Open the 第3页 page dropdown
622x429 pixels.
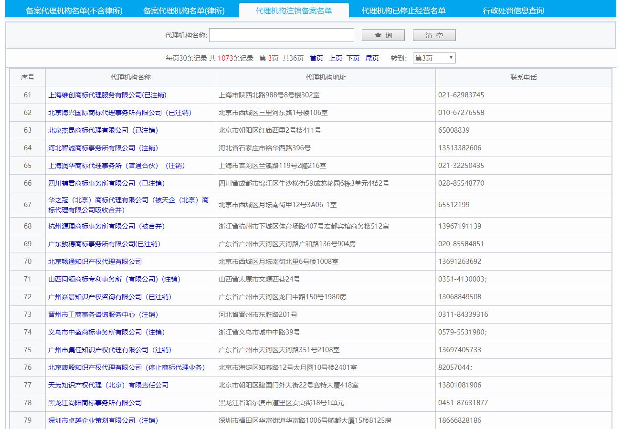[434, 58]
